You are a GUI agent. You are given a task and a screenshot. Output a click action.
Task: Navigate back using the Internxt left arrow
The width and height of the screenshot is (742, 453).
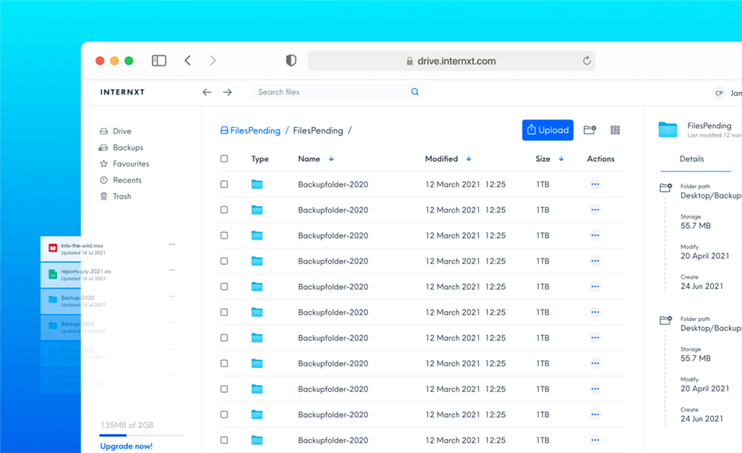coord(207,92)
